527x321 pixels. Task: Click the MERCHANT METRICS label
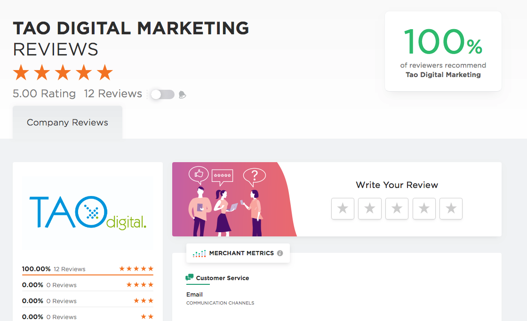coord(241,253)
